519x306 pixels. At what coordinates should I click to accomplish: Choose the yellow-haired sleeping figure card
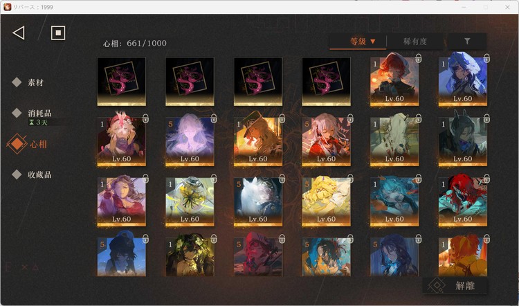point(326,202)
